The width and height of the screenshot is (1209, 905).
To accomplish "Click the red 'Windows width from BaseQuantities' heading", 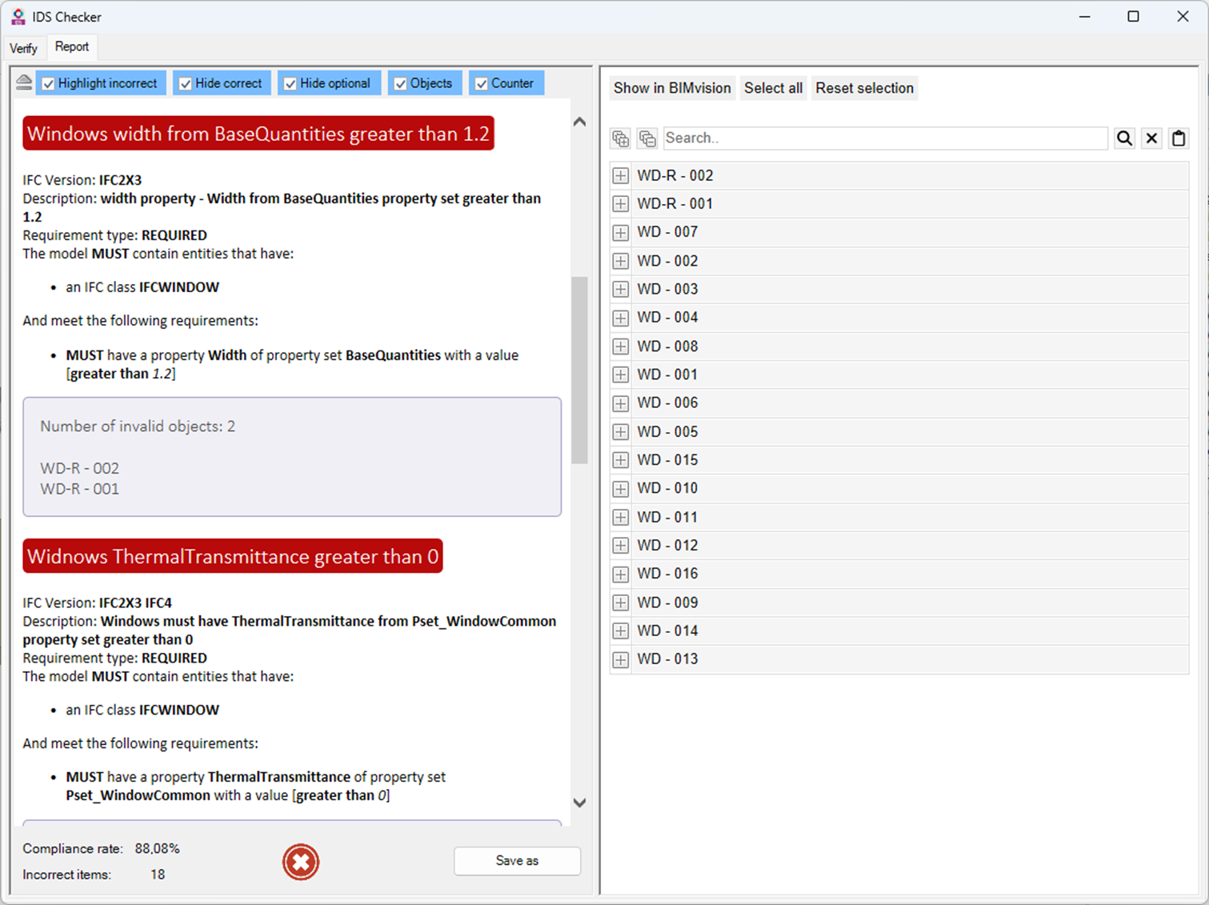I will (x=258, y=133).
